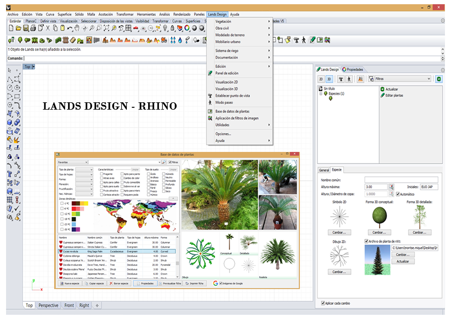The width and height of the screenshot is (451, 319).
Task: Check the Fragante characteristic checkbox
Action: 101,174
